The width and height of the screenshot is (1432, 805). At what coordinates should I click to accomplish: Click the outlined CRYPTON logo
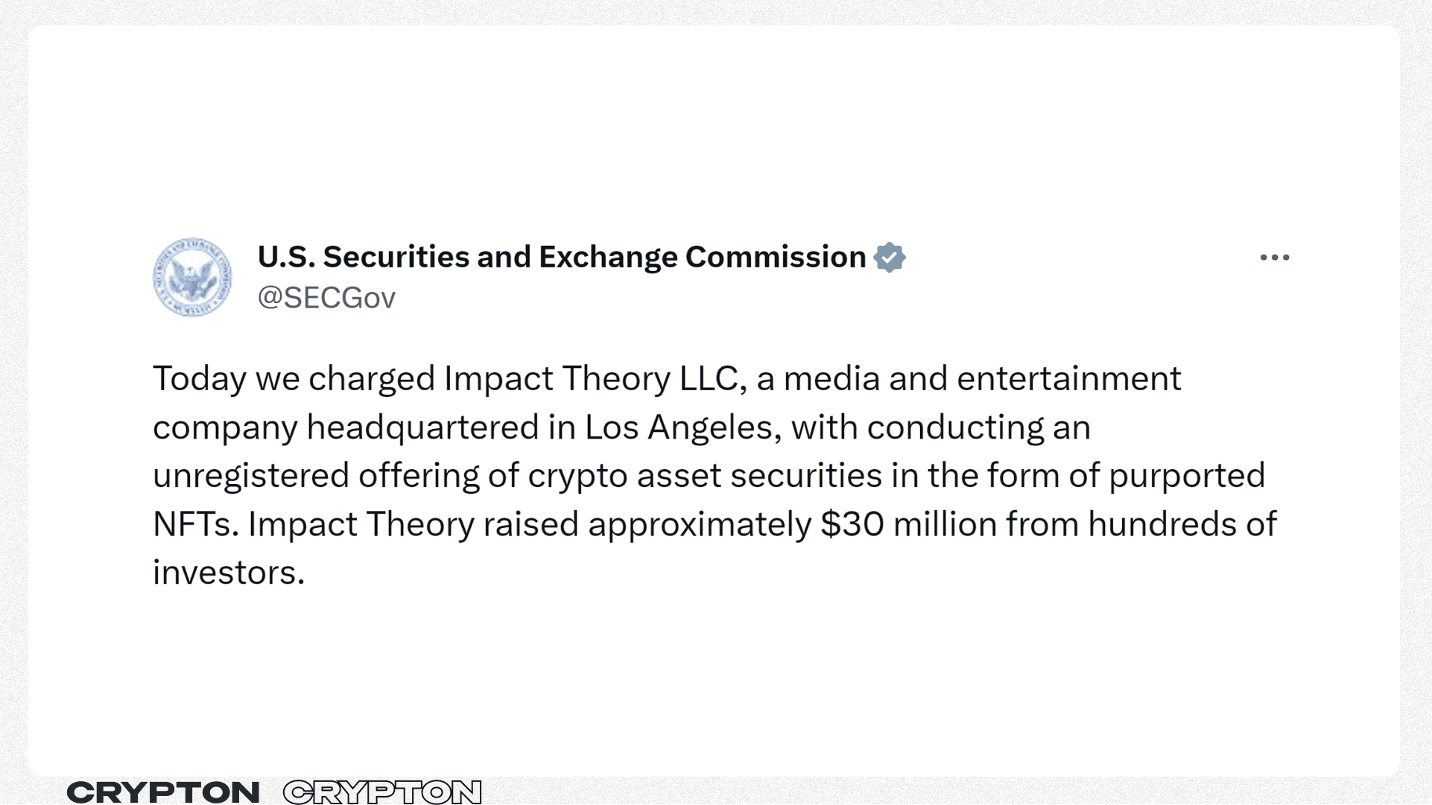tap(382, 792)
